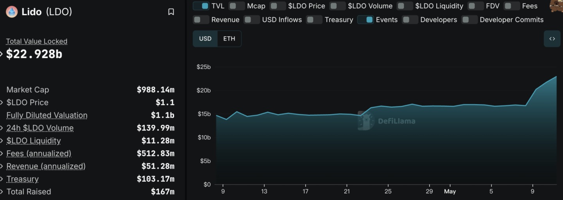The width and height of the screenshot is (563, 200).
Task: Expand the $LDO Price row
Action: click(2, 103)
